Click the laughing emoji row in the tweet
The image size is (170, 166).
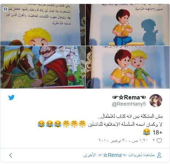click(x=62, y=124)
